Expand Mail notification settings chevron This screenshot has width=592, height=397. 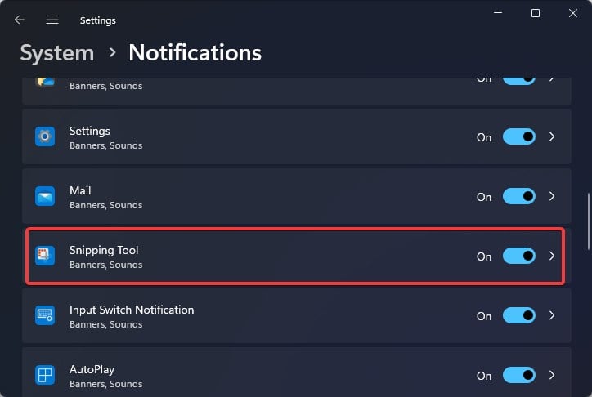[552, 197]
